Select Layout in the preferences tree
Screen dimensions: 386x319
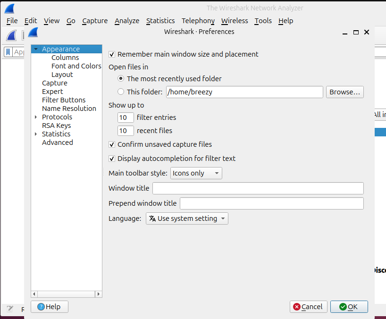(x=62, y=75)
